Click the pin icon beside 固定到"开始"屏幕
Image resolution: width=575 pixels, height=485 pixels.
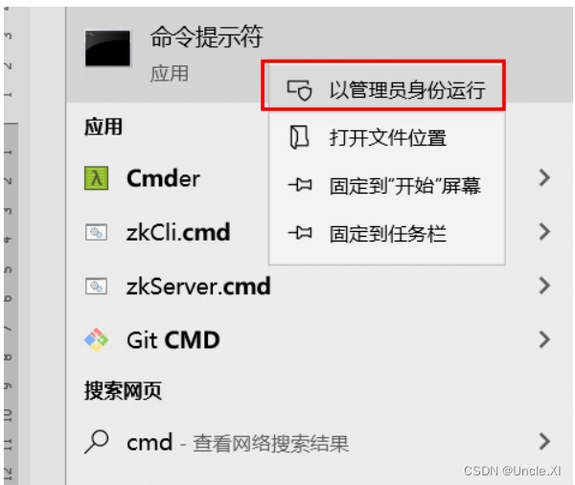[300, 185]
